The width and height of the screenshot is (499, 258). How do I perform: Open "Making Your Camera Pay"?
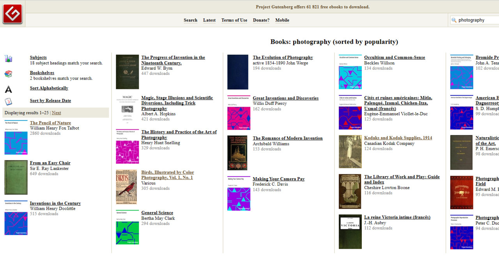(278, 179)
